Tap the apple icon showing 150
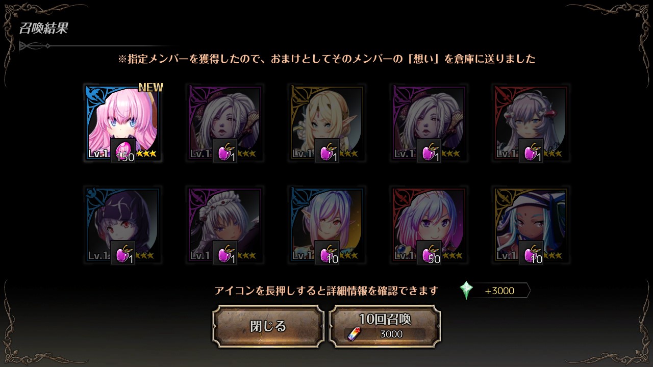This screenshot has width=653, height=367. (123, 150)
